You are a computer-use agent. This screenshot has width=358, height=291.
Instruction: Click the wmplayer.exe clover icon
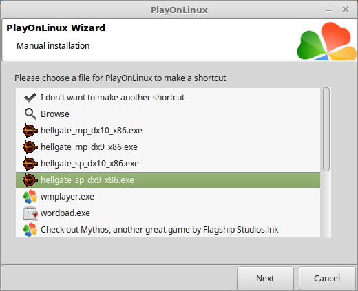[30, 197]
